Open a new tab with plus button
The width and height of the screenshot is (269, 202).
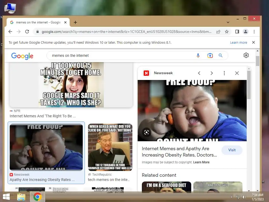point(75,22)
